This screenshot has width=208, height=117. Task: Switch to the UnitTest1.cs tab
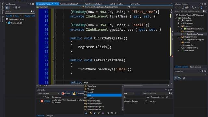pyautogui.click(x=136, y=4)
